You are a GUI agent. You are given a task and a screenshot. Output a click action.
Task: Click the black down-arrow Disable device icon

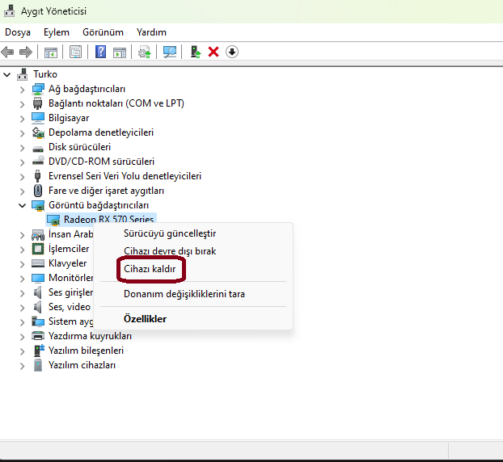tap(231, 52)
